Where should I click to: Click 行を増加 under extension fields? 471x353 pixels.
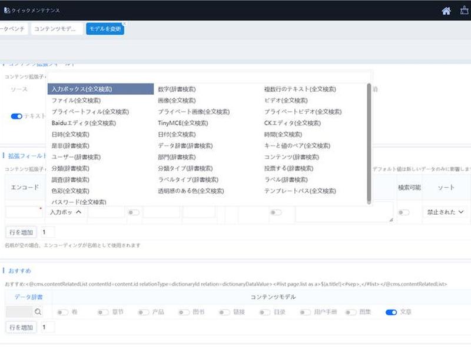[x=21, y=232]
